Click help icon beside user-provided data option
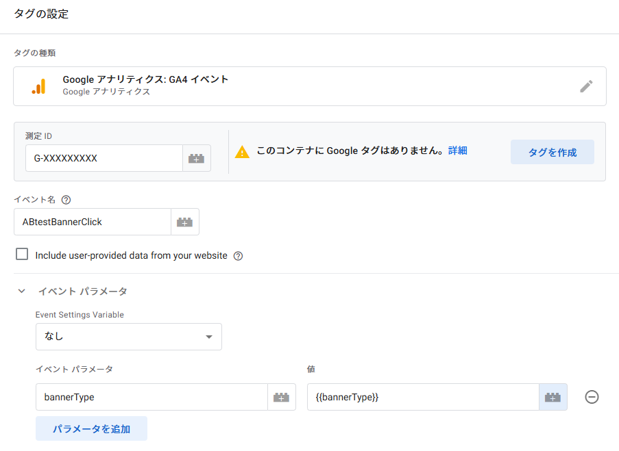 [x=238, y=256]
